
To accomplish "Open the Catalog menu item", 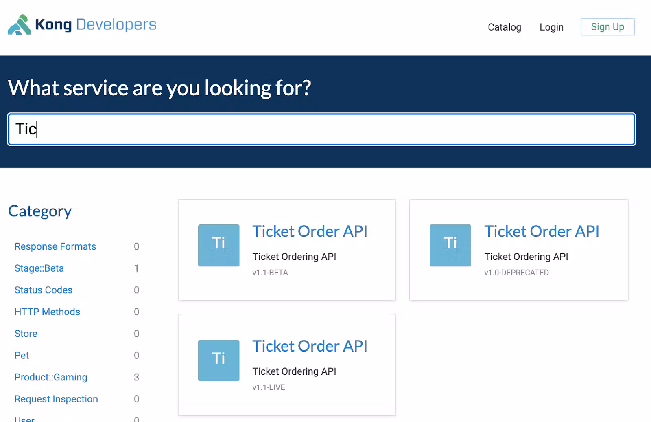I will [504, 27].
